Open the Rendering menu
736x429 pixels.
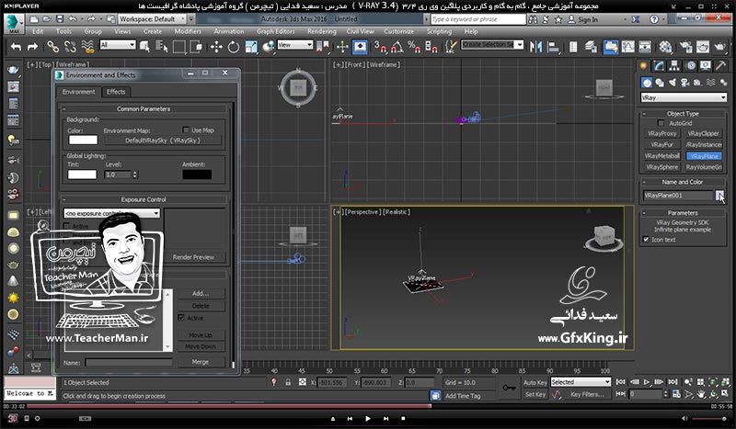[321, 31]
